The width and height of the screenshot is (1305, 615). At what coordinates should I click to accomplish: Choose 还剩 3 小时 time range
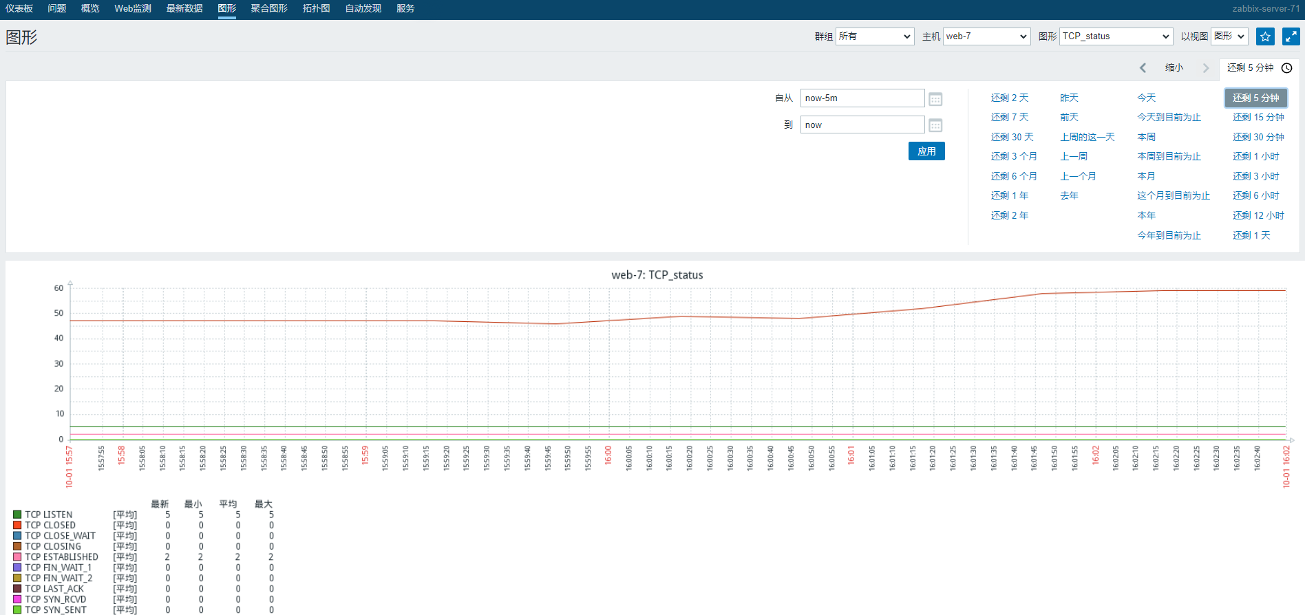pos(1256,177)
